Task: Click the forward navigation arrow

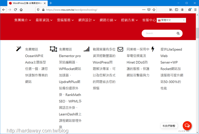Action: point(10,10)
